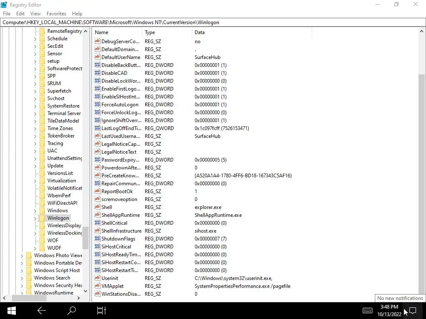Click the folder icon of the Winlogon key

pyautogui.click(x=42, y=218)
